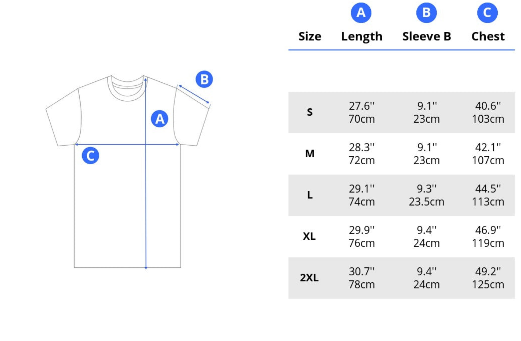Viewport: 521px width, 341px height.
Task: Click the A marker on the shirt diagram
Action: (x=159, y=119)
